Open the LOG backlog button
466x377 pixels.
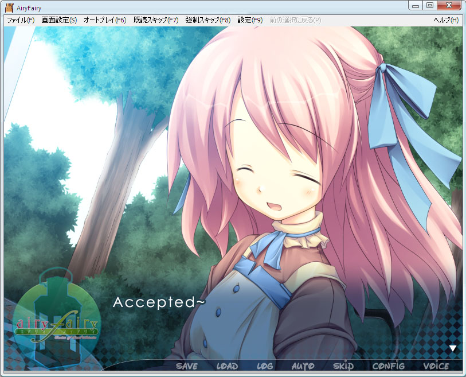pyautogui.click(x=265, y=366)
